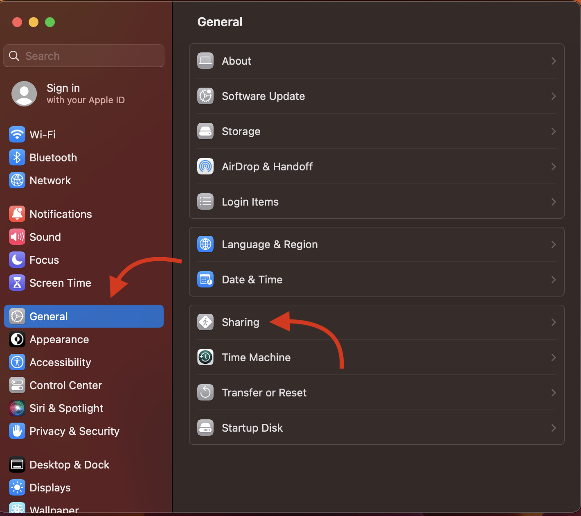Expand the About row chevron
Viewport: 581px width, 516px height.
coord(553,61)
